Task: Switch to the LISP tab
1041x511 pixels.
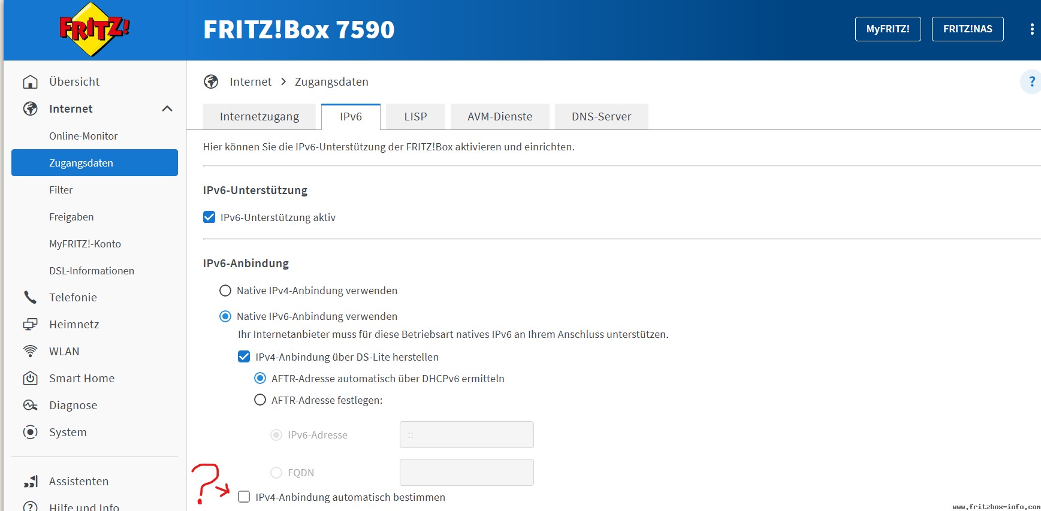Action: [x=415, y=117]
